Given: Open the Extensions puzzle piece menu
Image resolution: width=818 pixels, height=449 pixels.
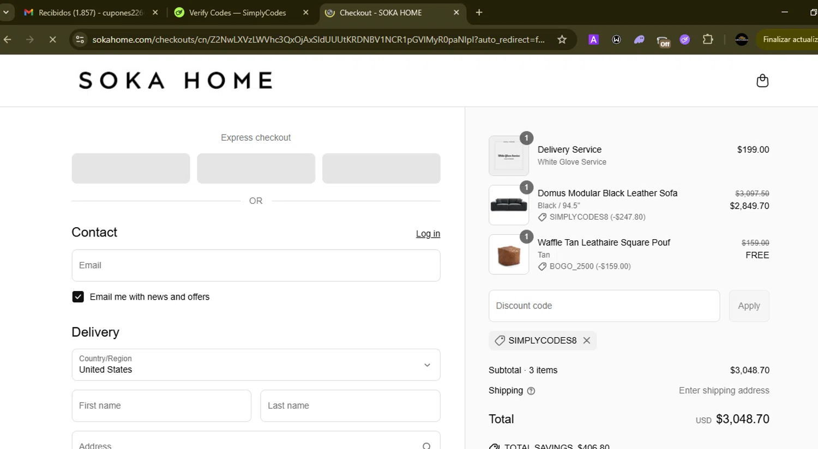Looking at the screenshot, I should 708,39.
